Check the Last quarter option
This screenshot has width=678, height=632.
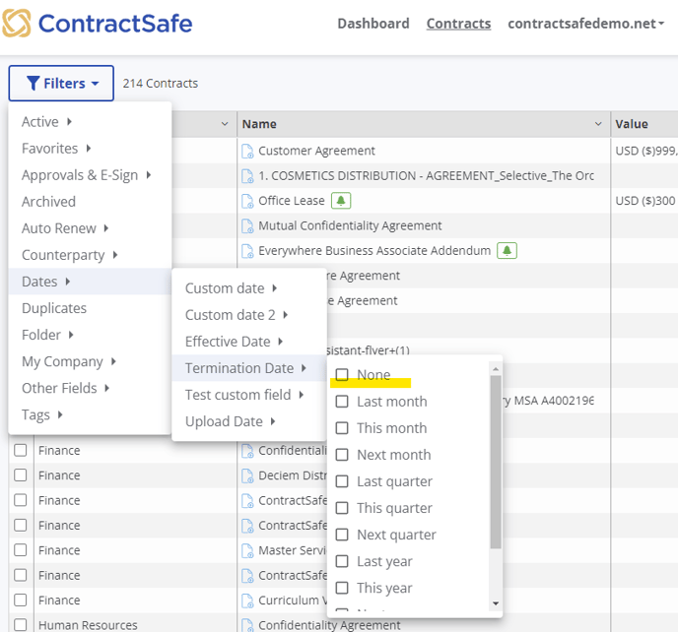(x=342, y=481)
